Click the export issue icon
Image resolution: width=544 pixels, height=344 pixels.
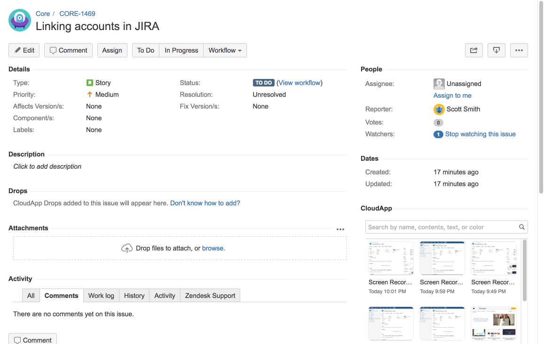tap(497, 50)
